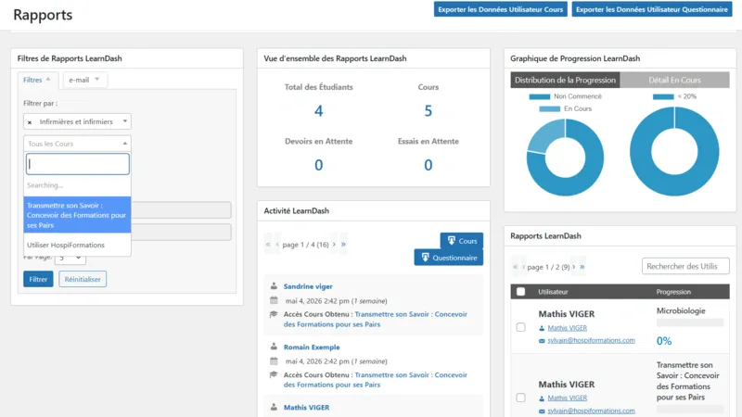The image size is (742, 417).
Task: Go to next page of Activité LearnDash
Action: (334, 245)
